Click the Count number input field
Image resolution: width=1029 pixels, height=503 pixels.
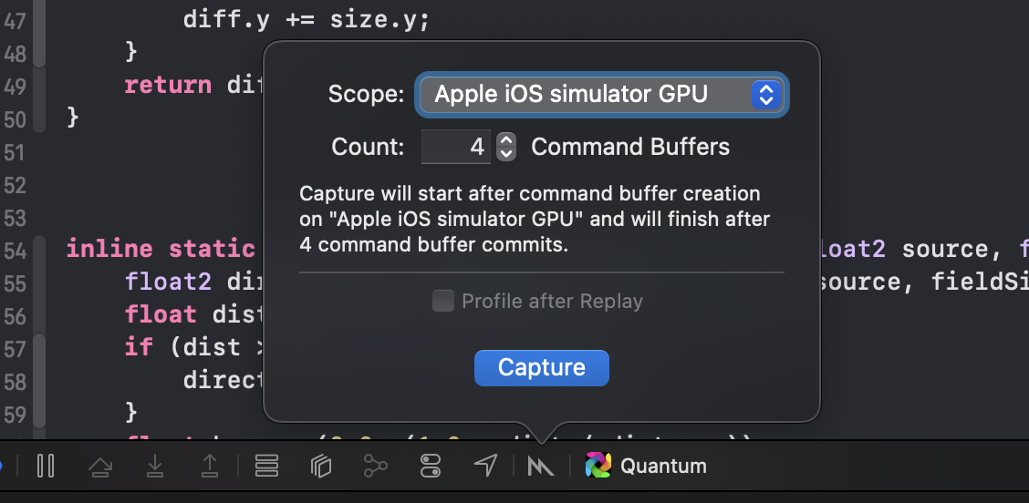coord(456,147)
